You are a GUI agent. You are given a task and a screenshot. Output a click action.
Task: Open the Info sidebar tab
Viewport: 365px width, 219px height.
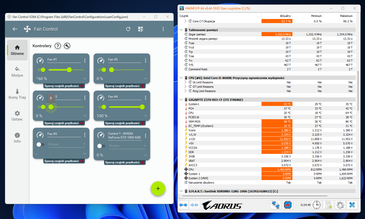[17, 138]
